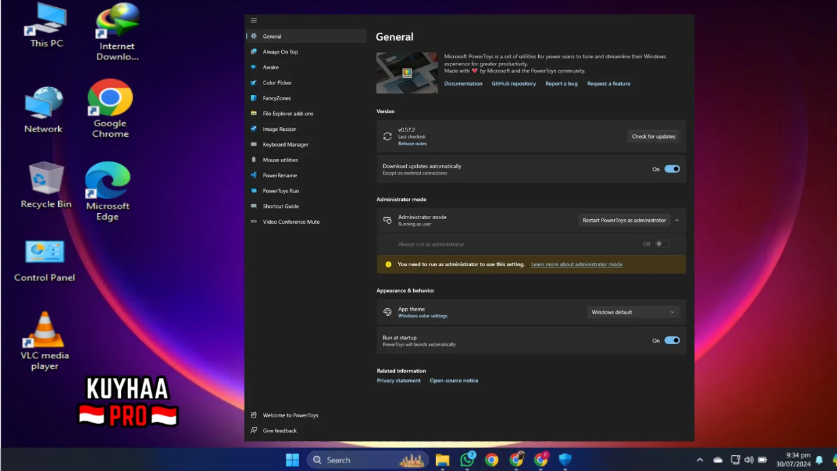Viewport: 837px width, 471px height.
Task: Open Windows Security shield on taskbar
Action: tap(566, 460)
